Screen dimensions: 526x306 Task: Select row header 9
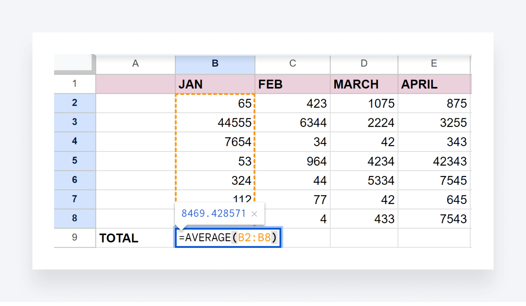[74, 238]
